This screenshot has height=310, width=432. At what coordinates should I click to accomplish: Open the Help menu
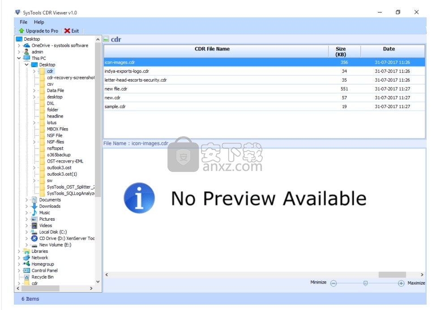[39, 22]
